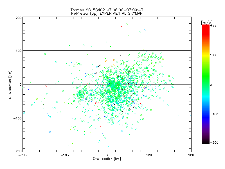
Task: Click the x-axis tick label "200"
Action: click(191, 155)
